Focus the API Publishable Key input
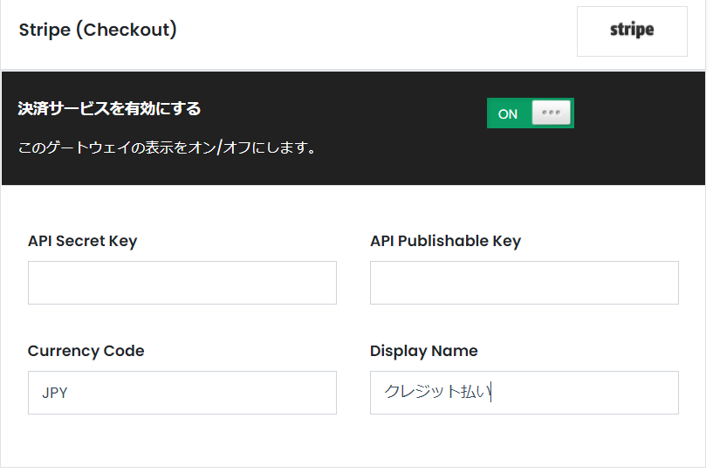The image size is (713, 473). 524,283
